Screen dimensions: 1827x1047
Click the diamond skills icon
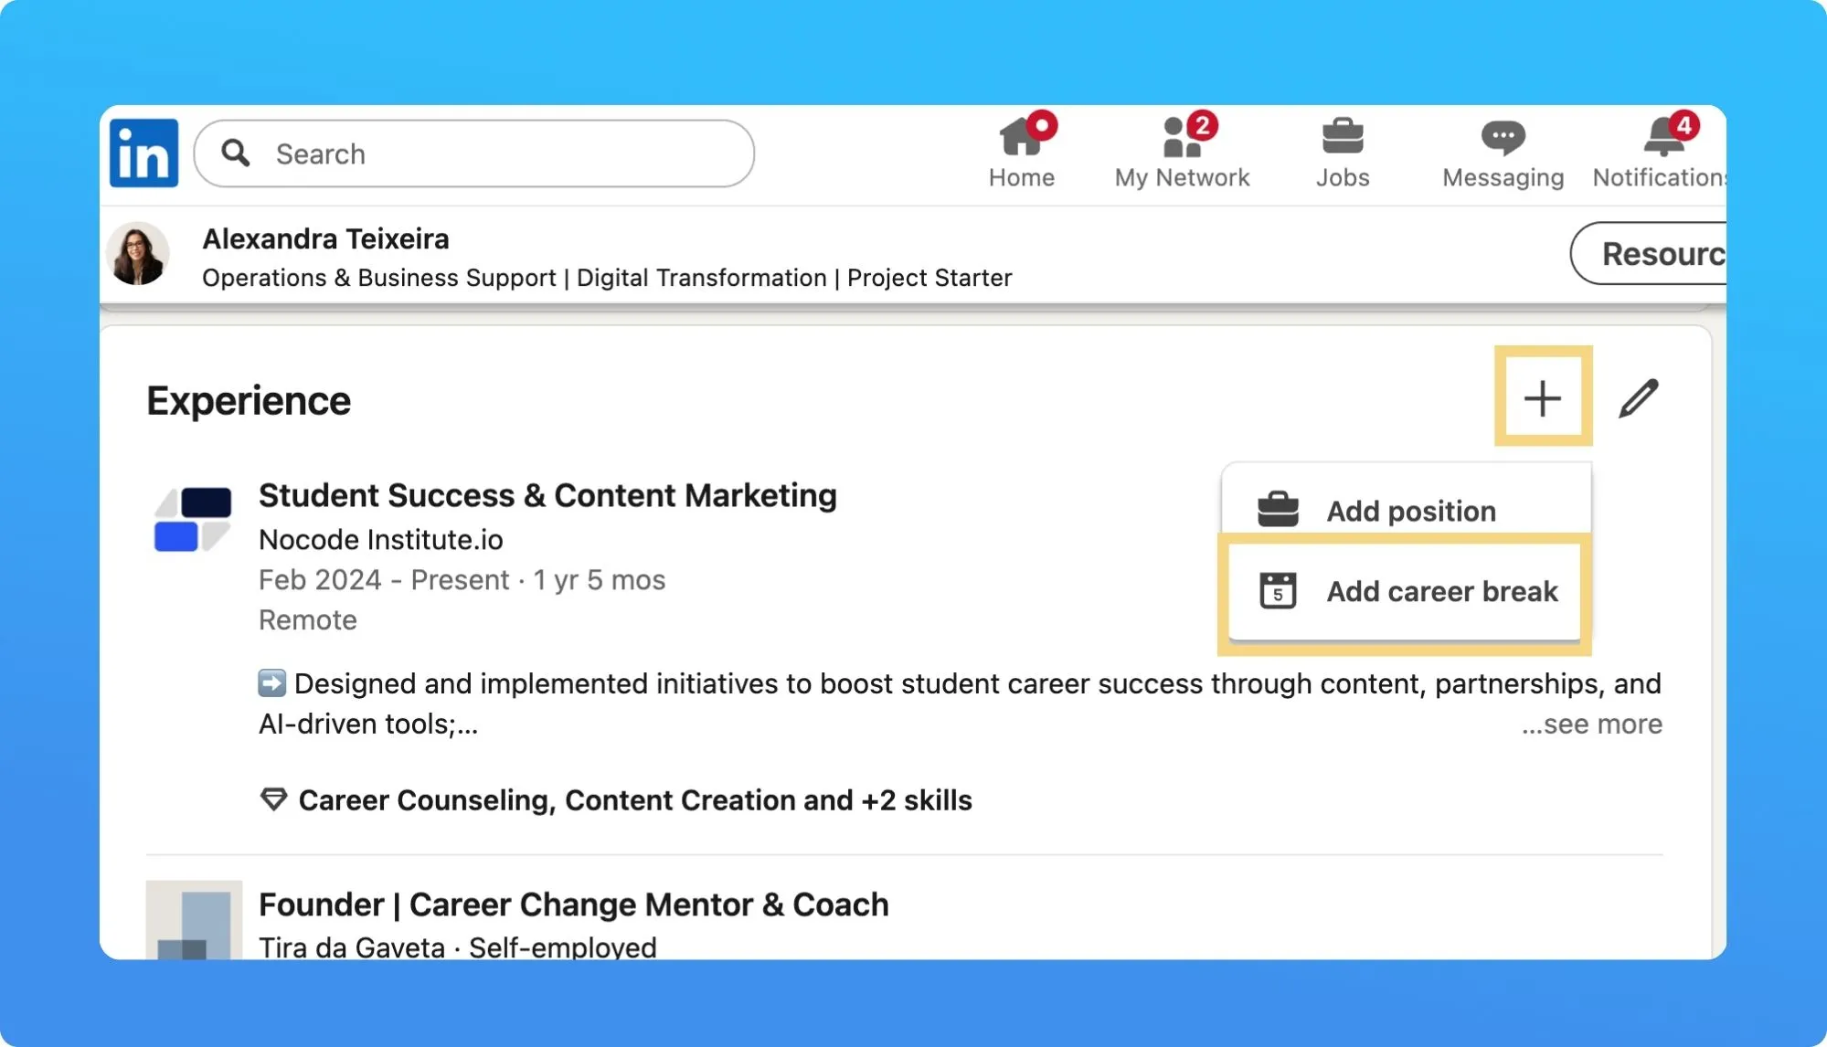tap(273, 799)
